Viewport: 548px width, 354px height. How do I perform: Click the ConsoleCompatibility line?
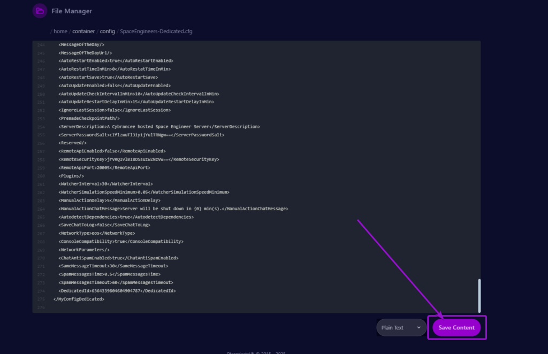pos(121,242)
